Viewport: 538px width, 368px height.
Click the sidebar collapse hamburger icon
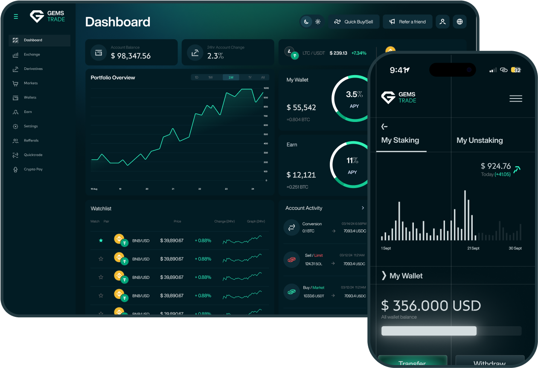[x=16, y=17]
